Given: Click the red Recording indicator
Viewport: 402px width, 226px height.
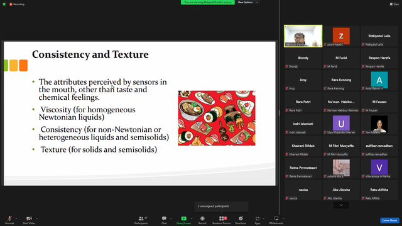Looking at the screenshot, I should [x=17, y=4].
